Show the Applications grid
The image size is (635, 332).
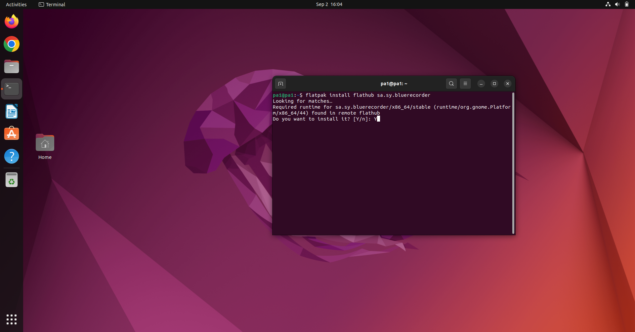click(x=11, y=319)
